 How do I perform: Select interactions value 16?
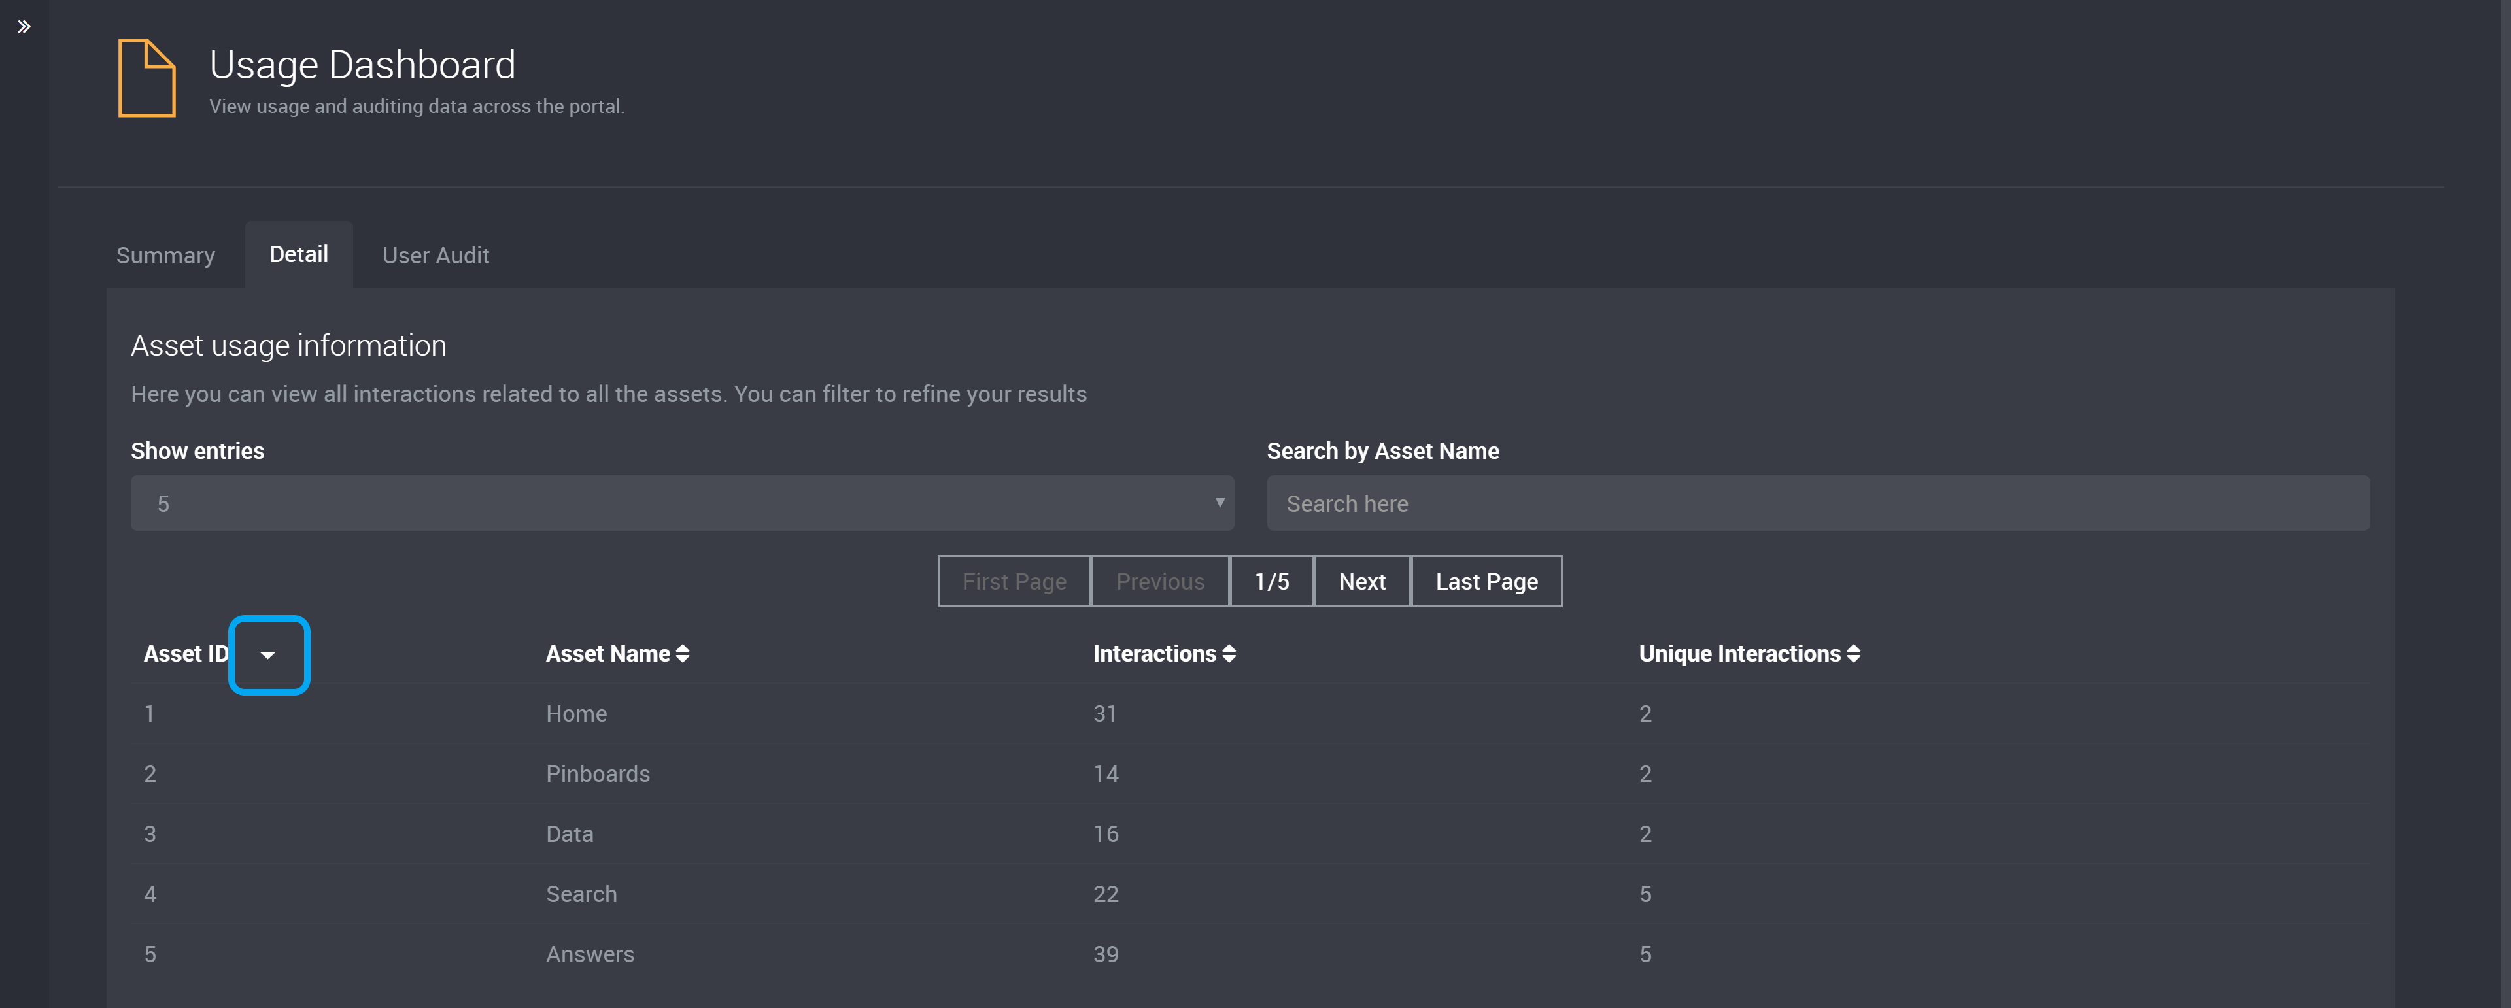coord(1105,835)
